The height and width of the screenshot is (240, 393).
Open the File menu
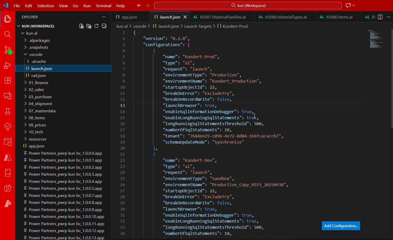(17, 6)
